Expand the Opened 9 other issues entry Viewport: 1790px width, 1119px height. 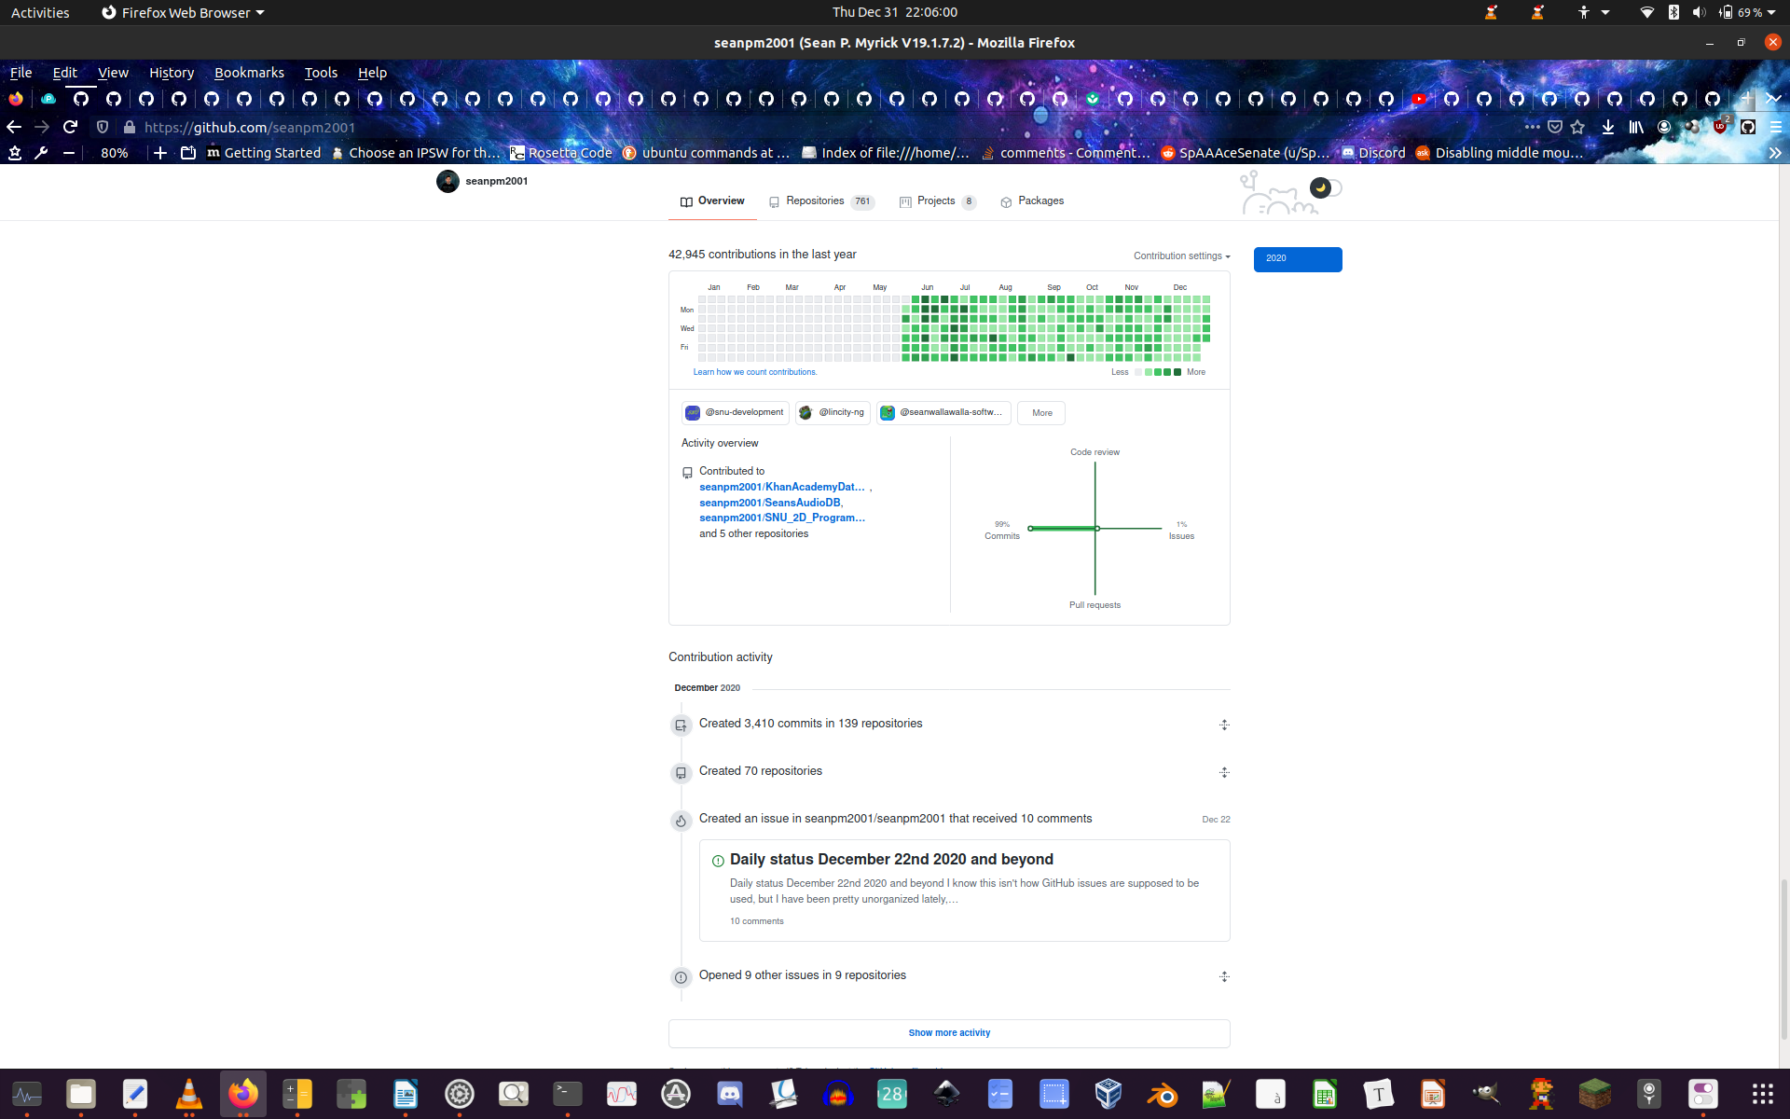click(x=1224, y=976)
